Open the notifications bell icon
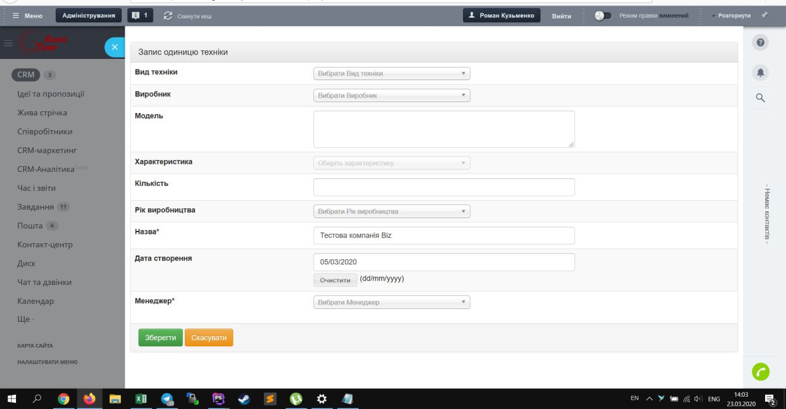 tap(760, 72)
